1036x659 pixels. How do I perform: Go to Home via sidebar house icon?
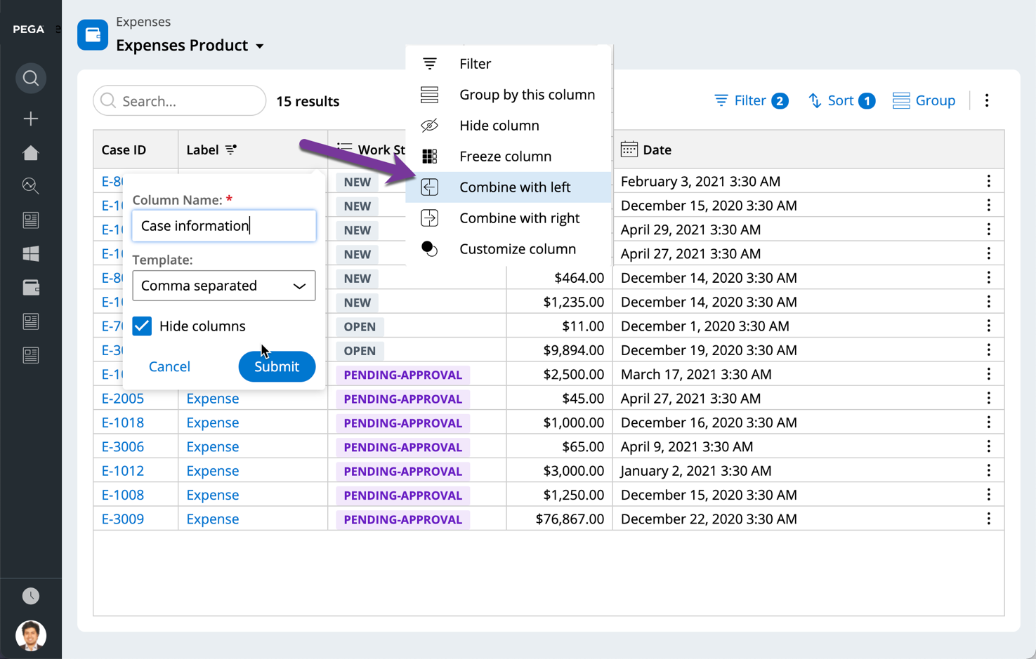(30, 152)
